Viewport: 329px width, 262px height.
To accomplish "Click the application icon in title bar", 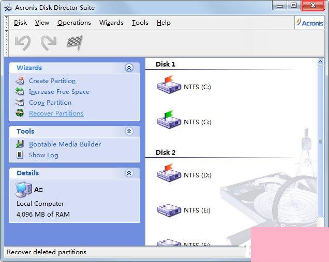I will pos(8,8).
